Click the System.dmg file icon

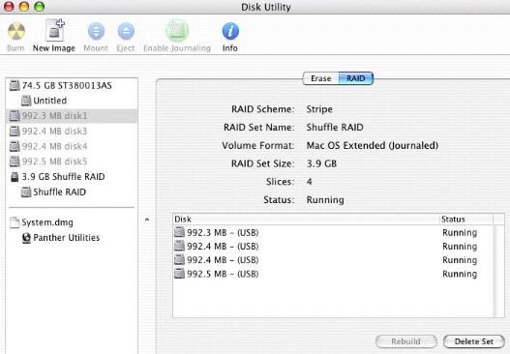15,222
